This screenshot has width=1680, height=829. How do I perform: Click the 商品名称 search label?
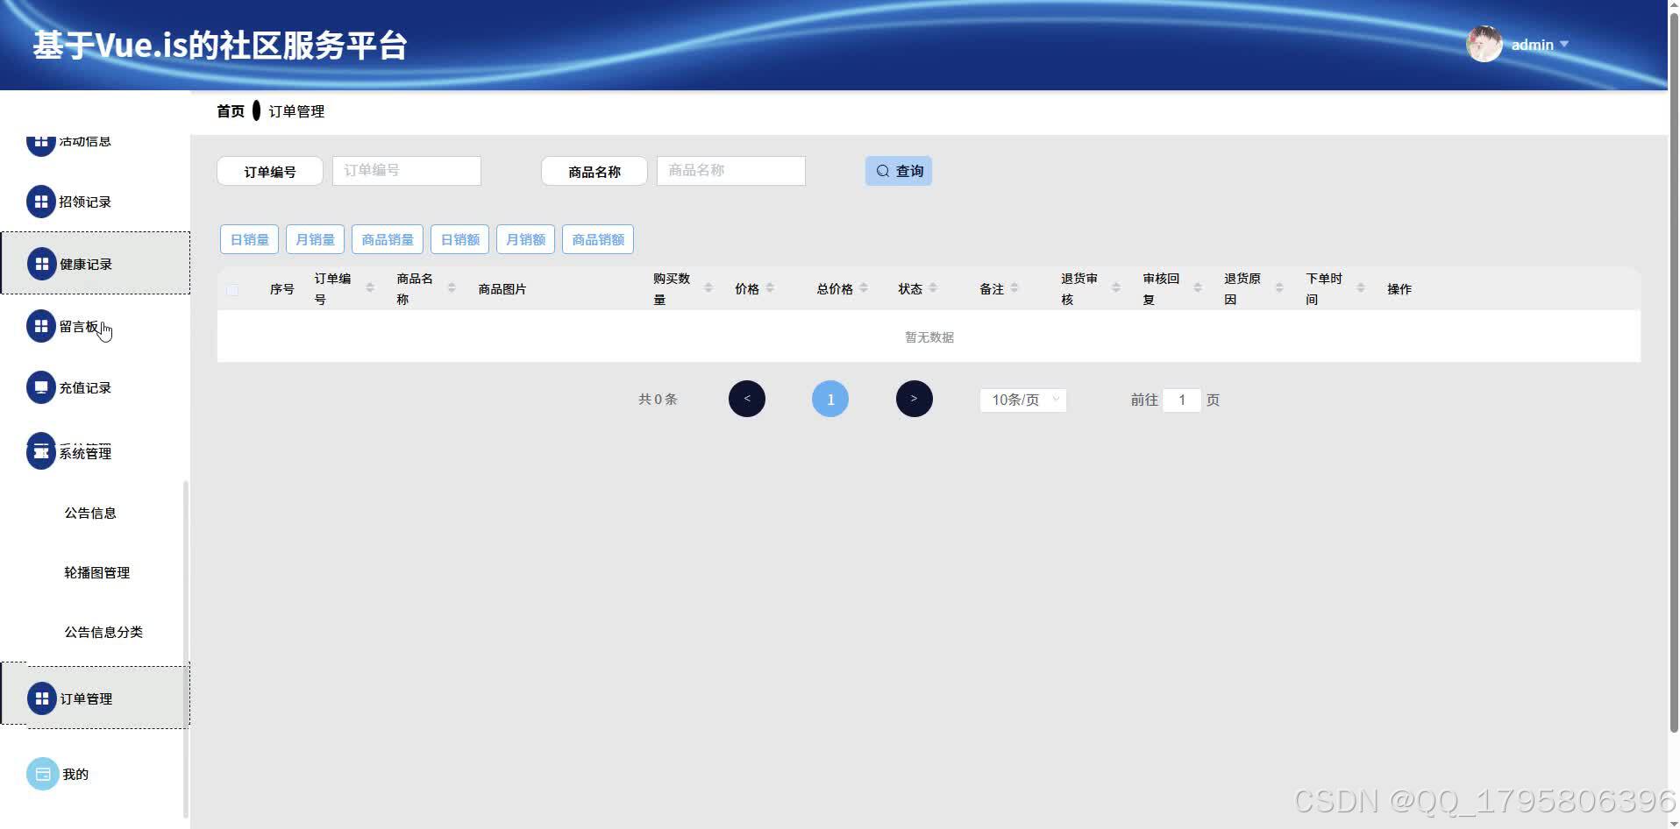click(x=594, y=171)
